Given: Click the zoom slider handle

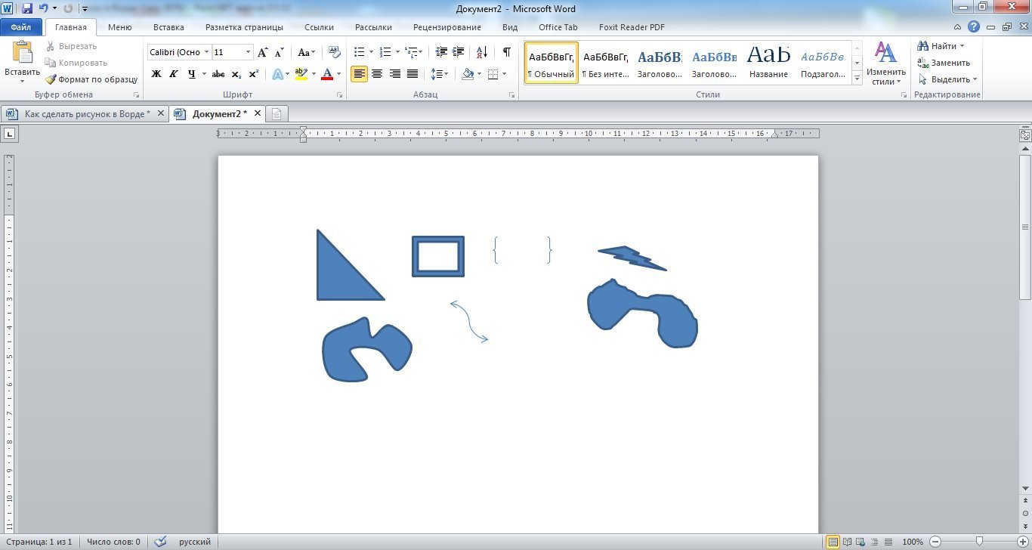Looking at the screenshot, I should click(980, 542).
